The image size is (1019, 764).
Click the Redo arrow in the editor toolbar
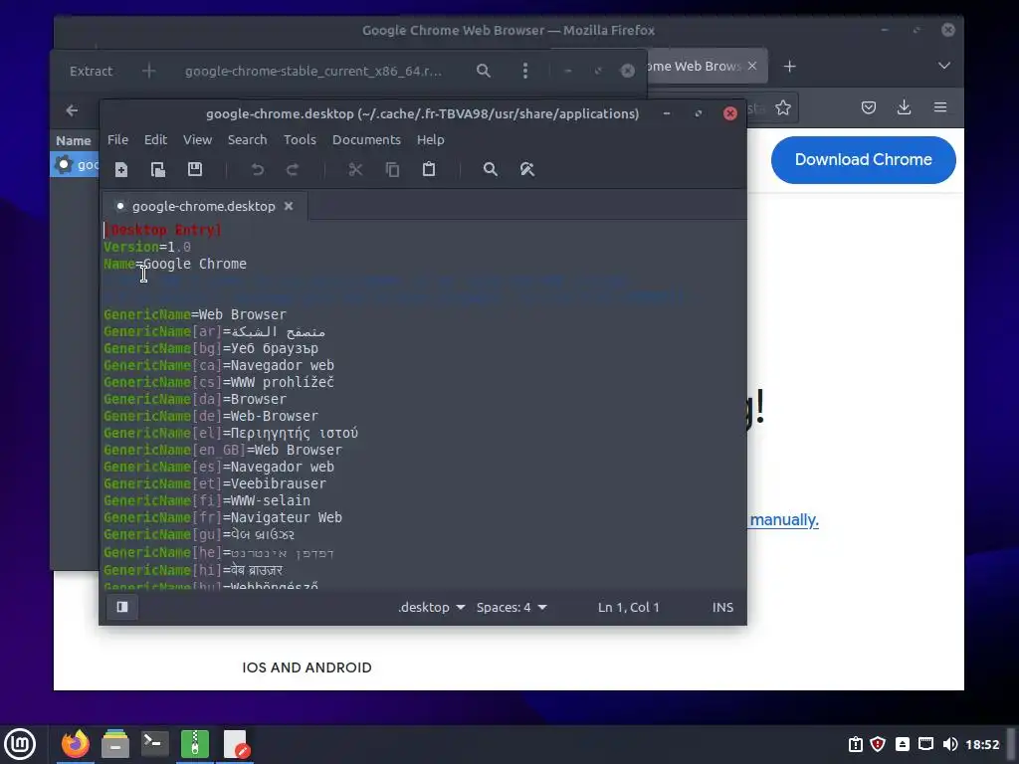coord(293,169)
